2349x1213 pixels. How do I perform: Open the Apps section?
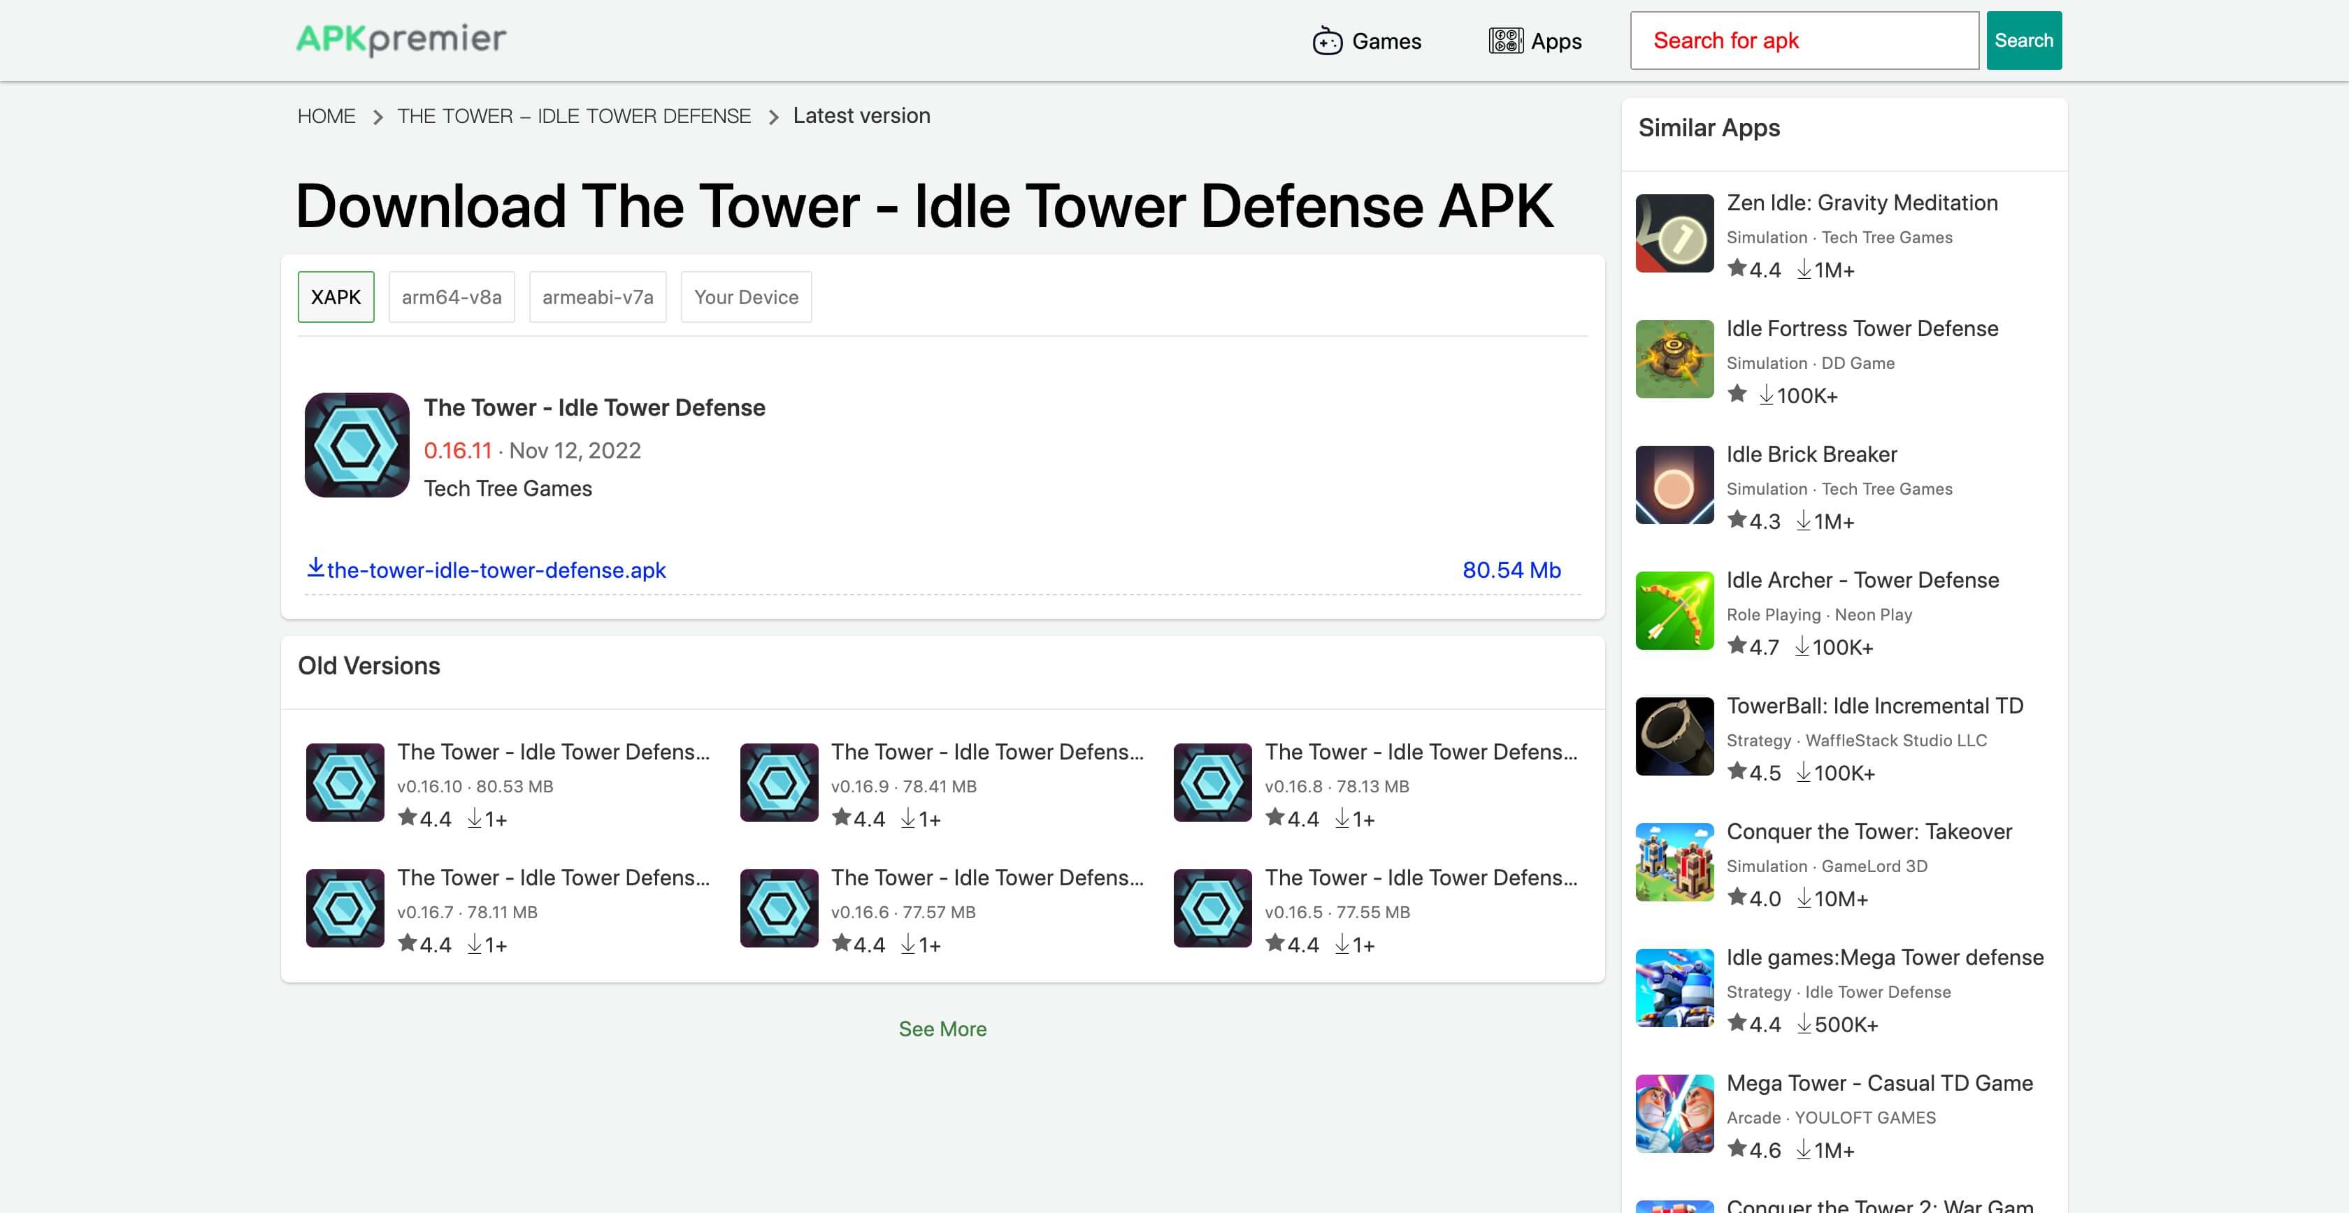[1536, 41]
